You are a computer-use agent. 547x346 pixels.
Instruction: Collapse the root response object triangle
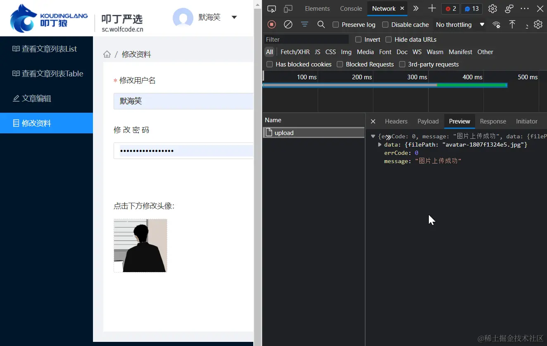point(373,136)
